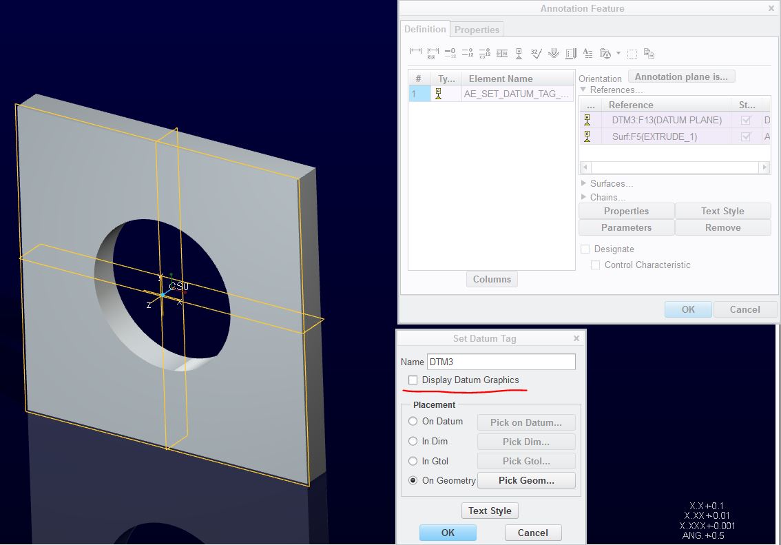The image size is (781, 545).
Task: Choose the first ordinate dimension icon
Action: [x=450, y=53]
